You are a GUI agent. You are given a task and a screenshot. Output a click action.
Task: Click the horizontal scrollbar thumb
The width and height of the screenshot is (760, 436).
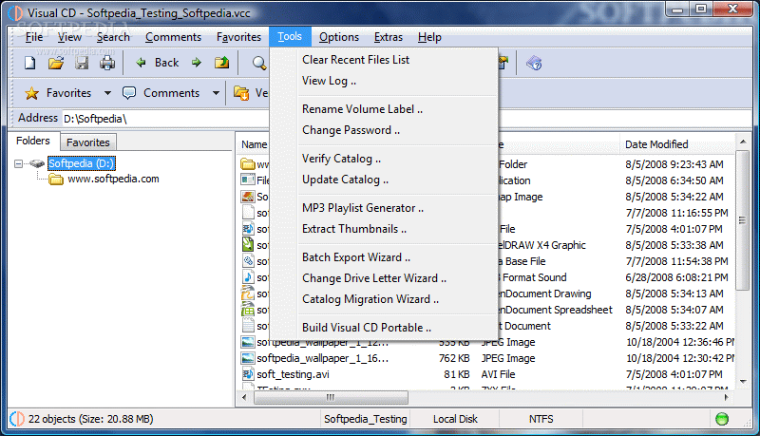click(331, 398)
